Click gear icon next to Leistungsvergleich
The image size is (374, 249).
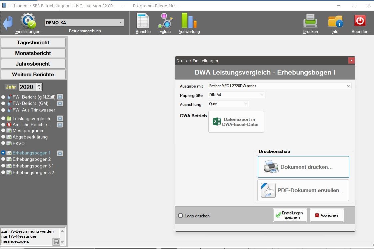click(60, 119)
